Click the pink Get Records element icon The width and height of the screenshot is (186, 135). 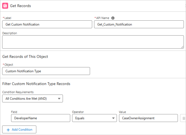pos(5,6)
